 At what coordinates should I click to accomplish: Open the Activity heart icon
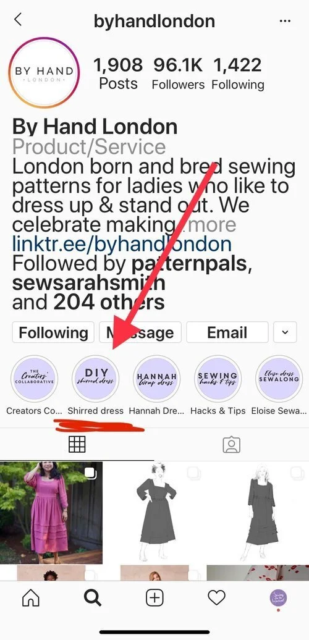(216, 599)
